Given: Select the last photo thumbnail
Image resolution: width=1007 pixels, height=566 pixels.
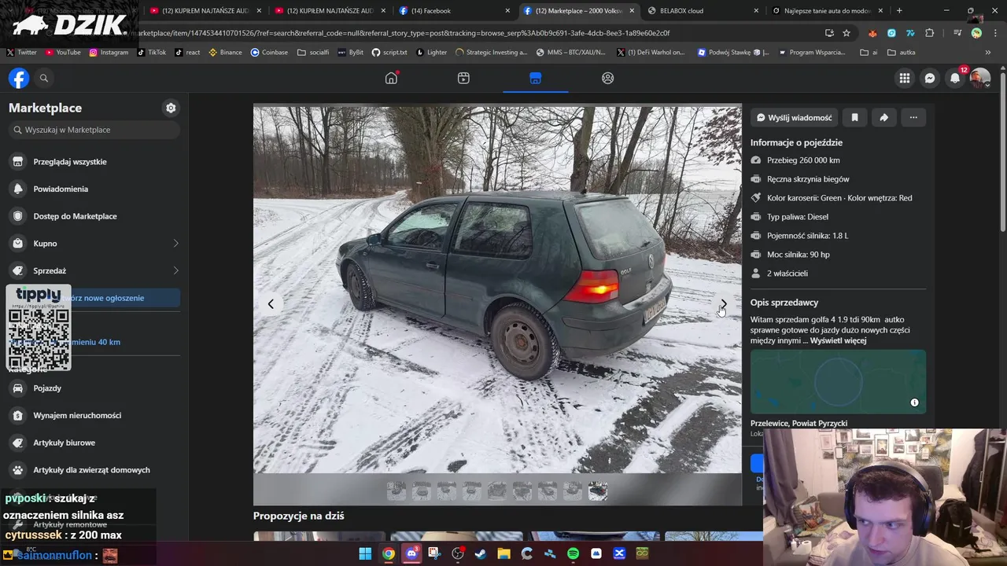Looking at the screenshot, I should coord(598,491).
